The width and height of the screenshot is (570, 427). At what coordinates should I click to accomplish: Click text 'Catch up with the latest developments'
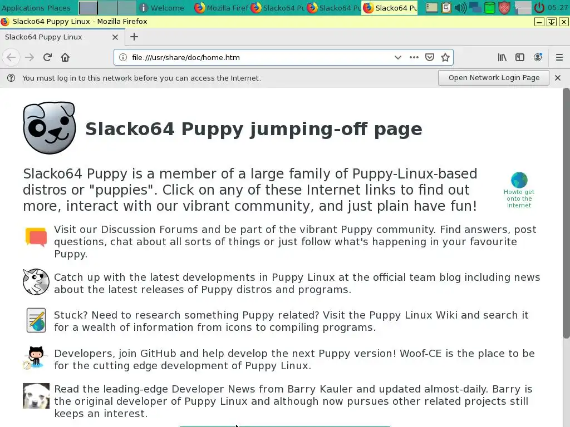155,277
